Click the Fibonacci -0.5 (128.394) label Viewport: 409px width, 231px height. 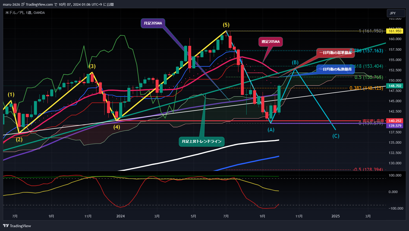(x=368, y=169)
